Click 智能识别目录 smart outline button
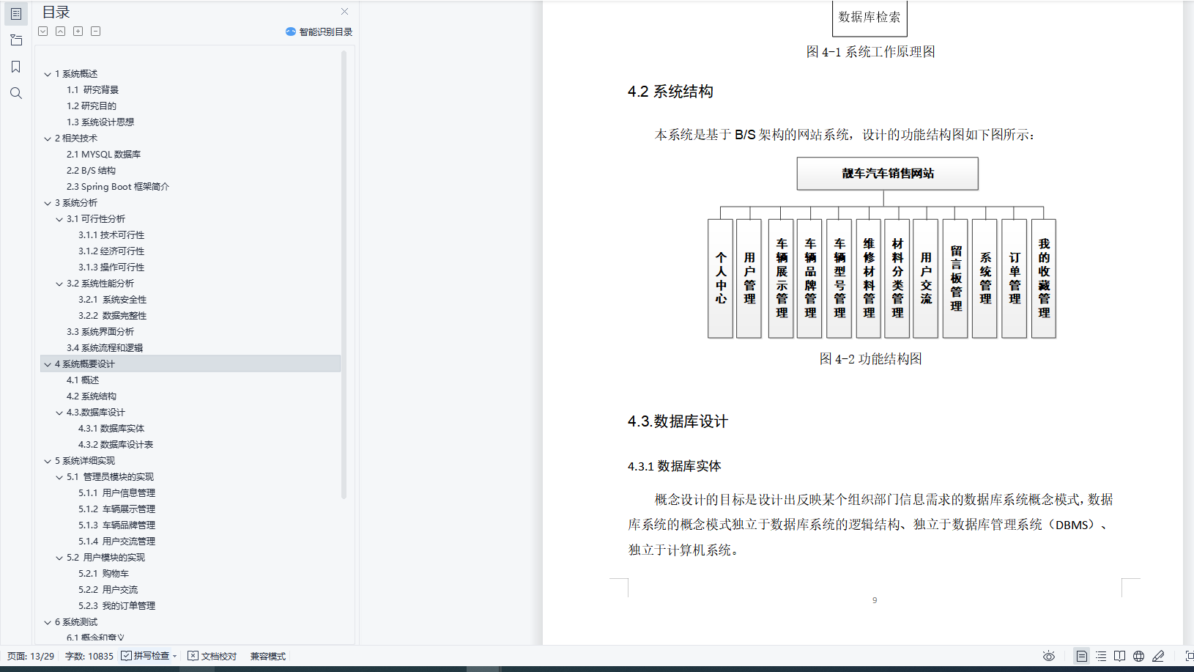This screenshot has height=672, width=1194. pos(319,32)
